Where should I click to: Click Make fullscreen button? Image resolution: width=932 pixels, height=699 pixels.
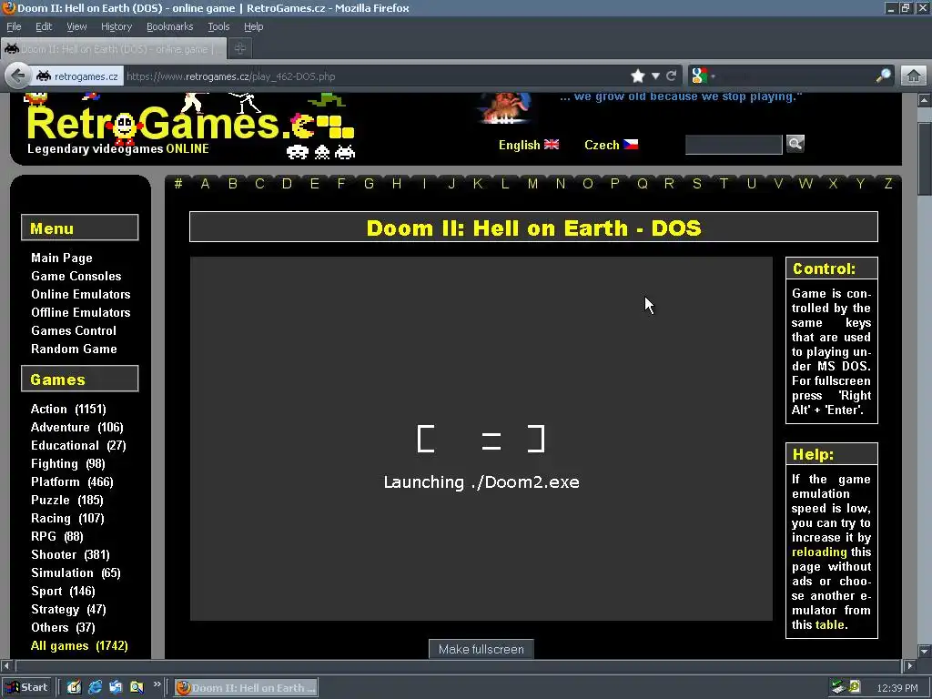click(x=481, y=649)
